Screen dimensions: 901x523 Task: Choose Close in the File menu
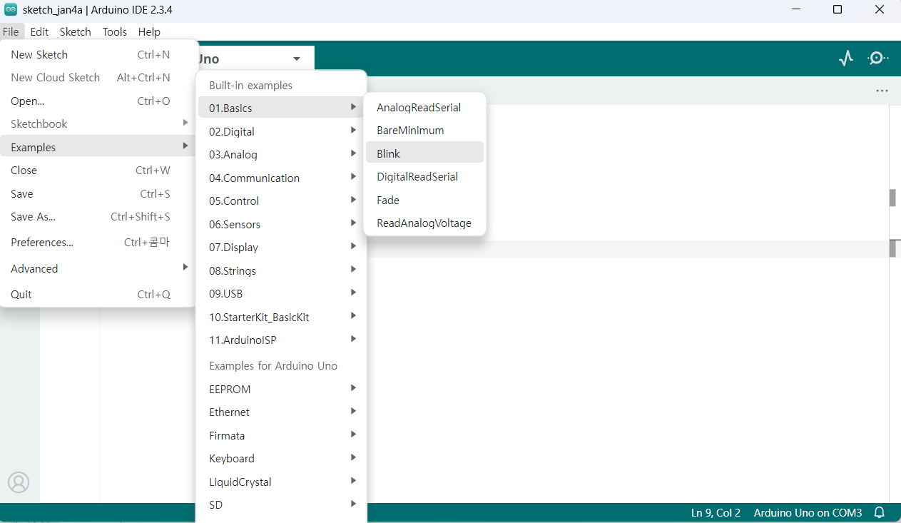(98, 170)
